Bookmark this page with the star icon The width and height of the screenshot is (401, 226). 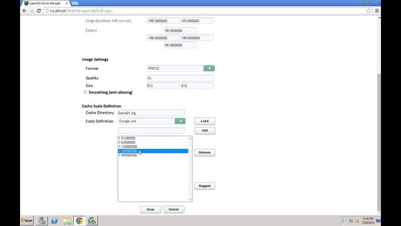point(368,11)
